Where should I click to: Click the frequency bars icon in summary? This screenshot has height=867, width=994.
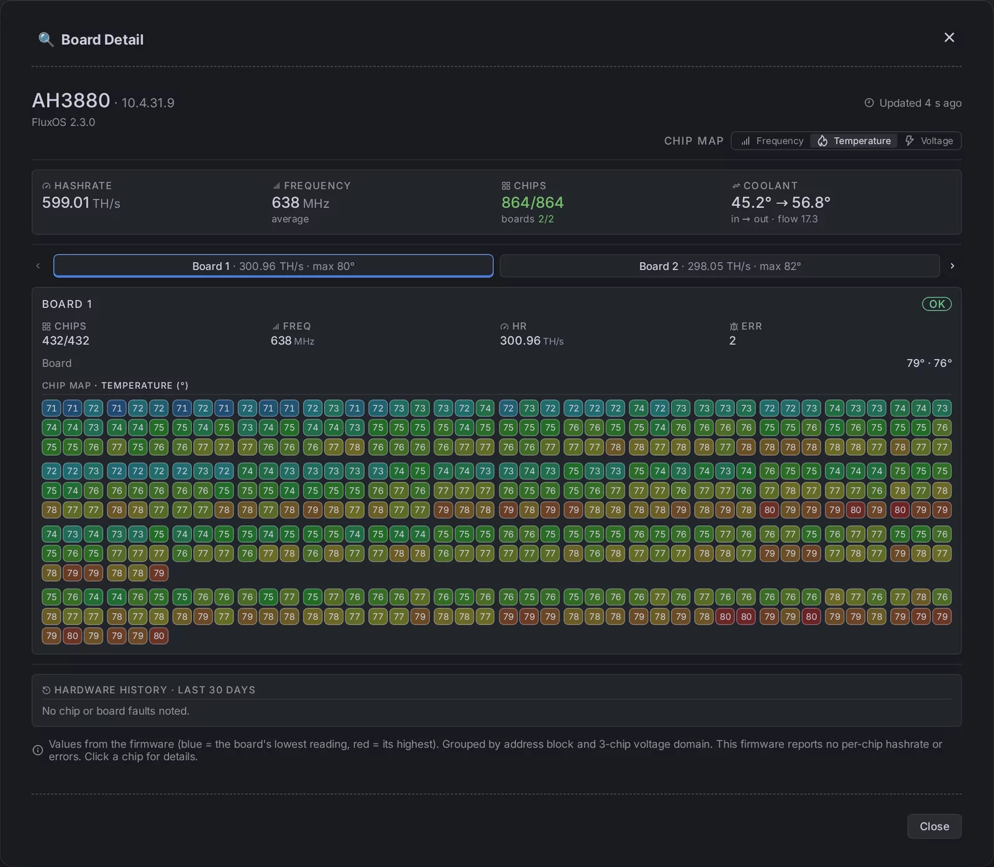coord(276,186)
